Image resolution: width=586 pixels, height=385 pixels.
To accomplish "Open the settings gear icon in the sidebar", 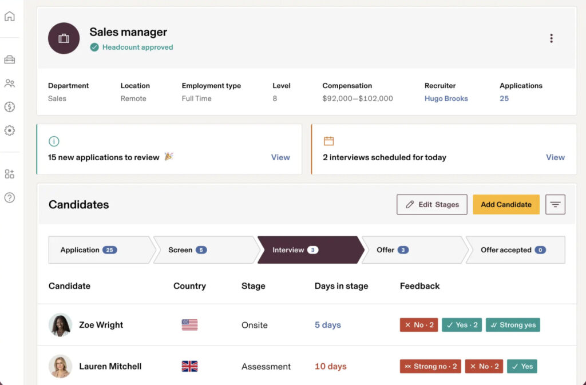I will pos(10,130).
